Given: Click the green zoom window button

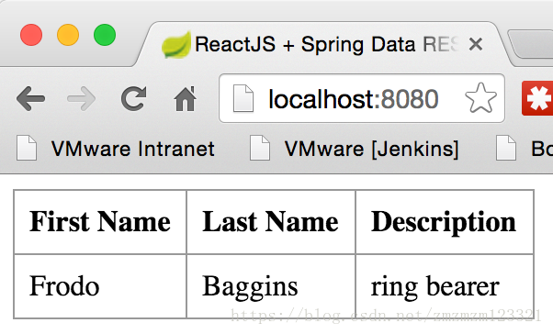Looking at the screenshot, I should (105, 35).
